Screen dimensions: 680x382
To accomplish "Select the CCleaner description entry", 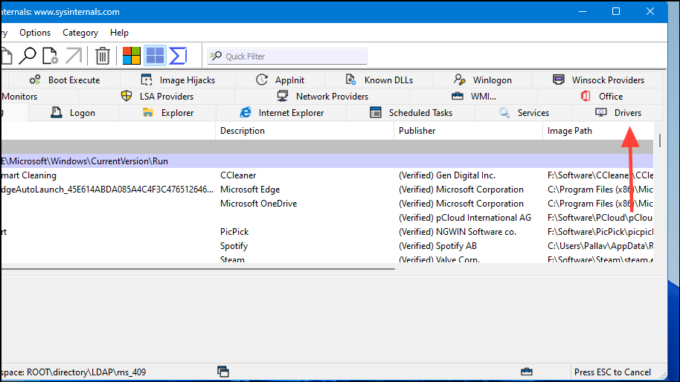I will [x=238, y=175].
